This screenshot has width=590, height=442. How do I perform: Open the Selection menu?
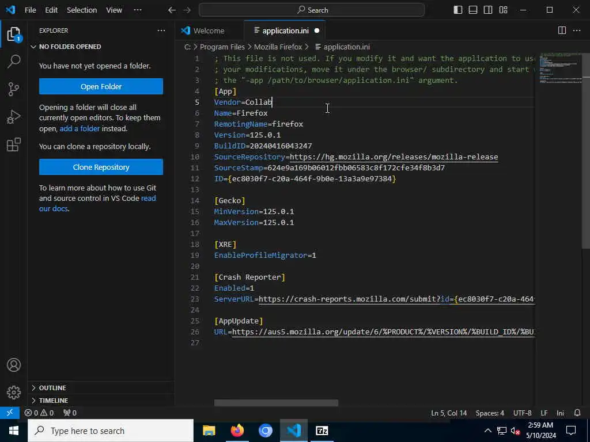pyautogui.click(x=82, y=10)
